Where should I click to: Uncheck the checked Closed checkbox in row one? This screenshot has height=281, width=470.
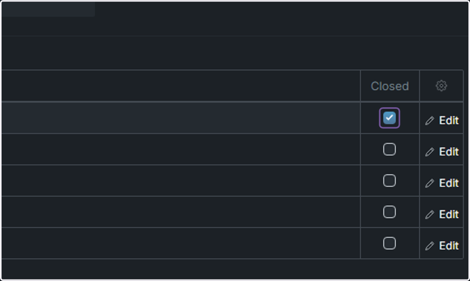point(389,118)
